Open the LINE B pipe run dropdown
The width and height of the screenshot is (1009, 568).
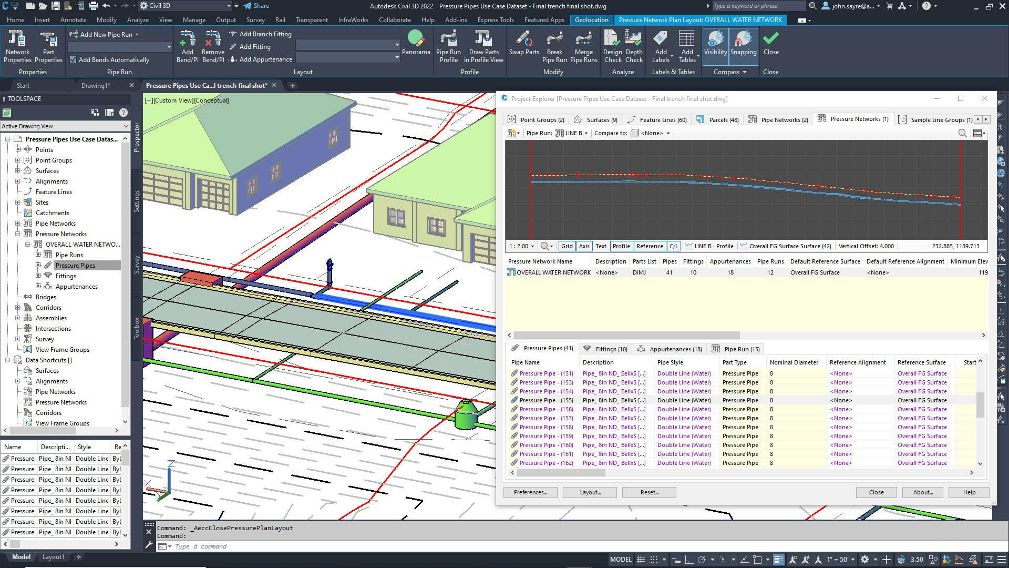(x=586, y=133)
